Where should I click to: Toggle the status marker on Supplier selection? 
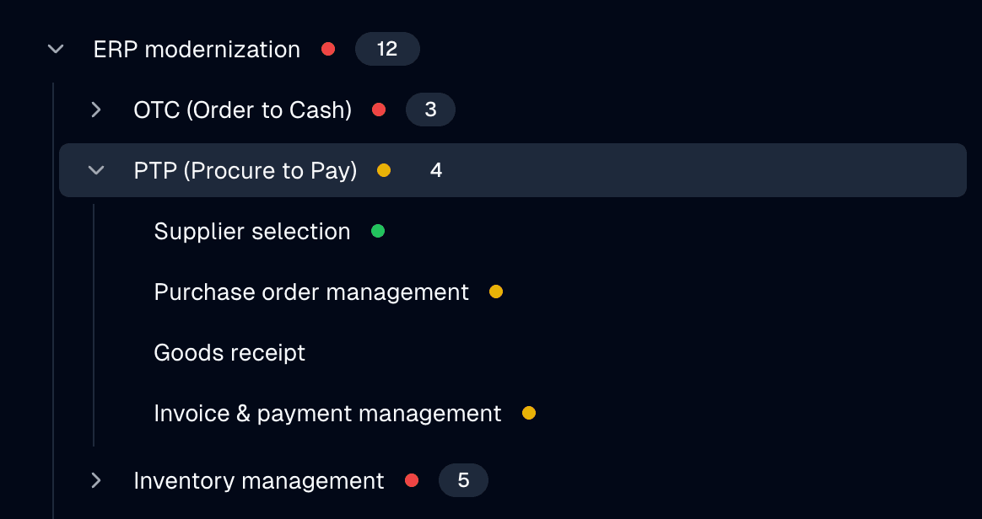tap(377, 231)
